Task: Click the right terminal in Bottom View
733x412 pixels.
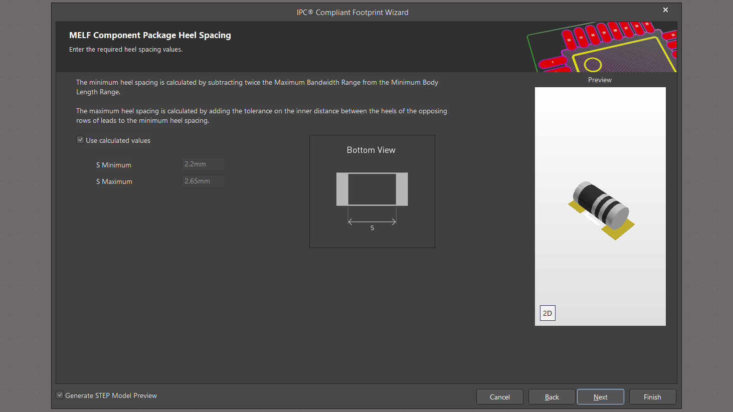Action: click(402, 189)
